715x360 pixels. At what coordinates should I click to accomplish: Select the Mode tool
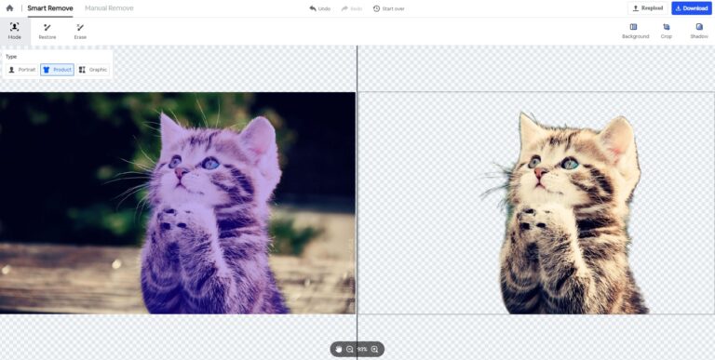coord(15,31)
